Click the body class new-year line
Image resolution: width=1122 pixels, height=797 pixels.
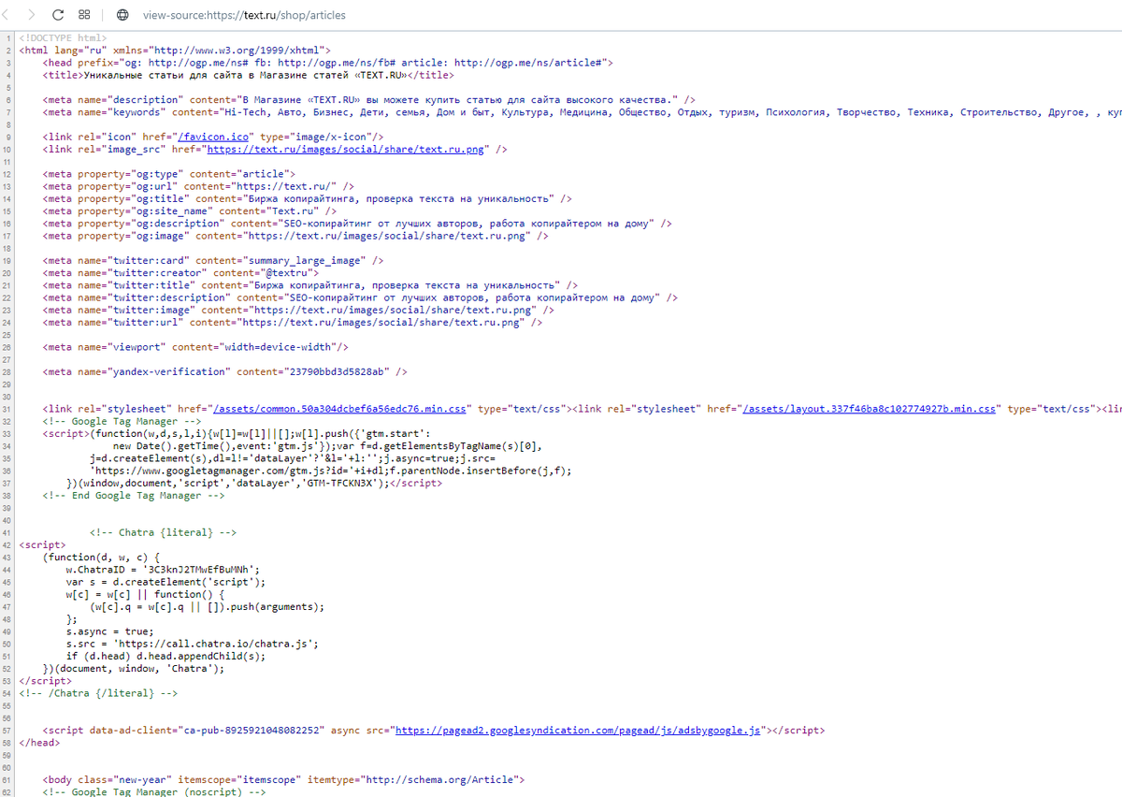point(284,779)
